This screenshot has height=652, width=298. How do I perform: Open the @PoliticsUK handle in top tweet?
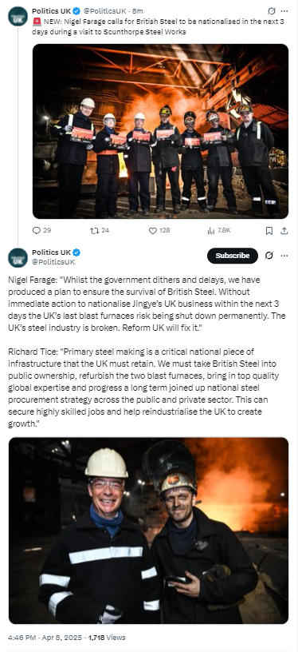pyautogui.click(x=104, y=11)
